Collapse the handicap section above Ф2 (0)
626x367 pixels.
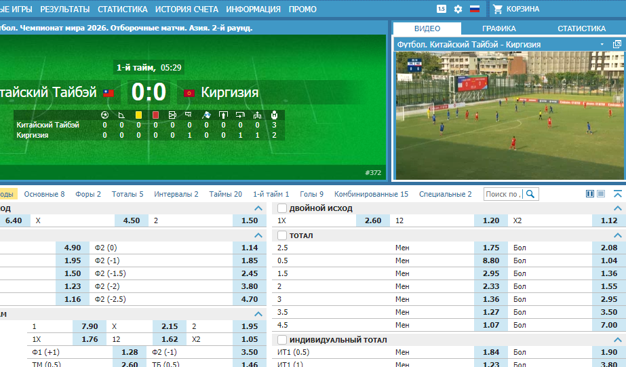(x=258, y=235)
